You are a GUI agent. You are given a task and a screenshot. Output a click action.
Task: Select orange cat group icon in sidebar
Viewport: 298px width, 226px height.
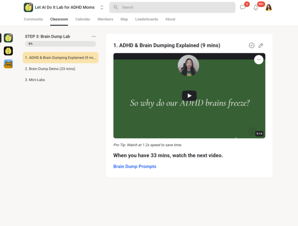pyautogui.click(x=8, y=64)
